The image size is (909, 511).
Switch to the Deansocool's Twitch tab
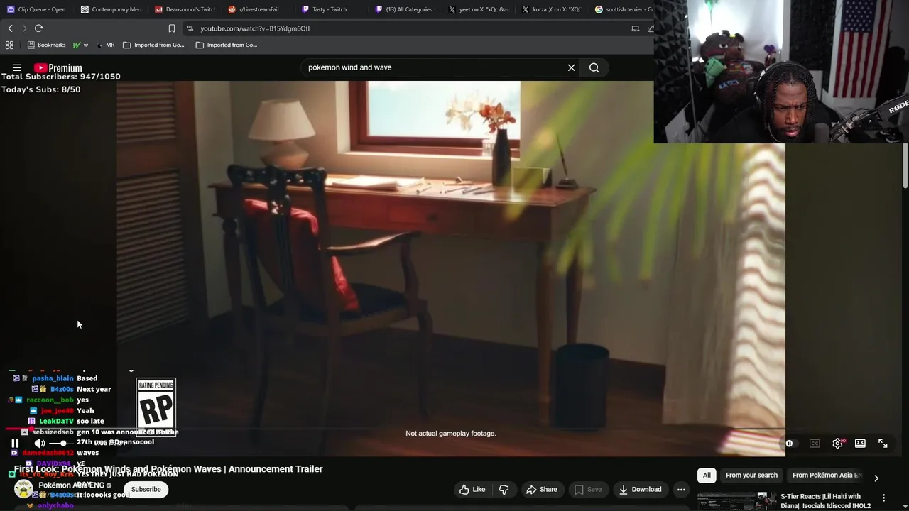185,9
